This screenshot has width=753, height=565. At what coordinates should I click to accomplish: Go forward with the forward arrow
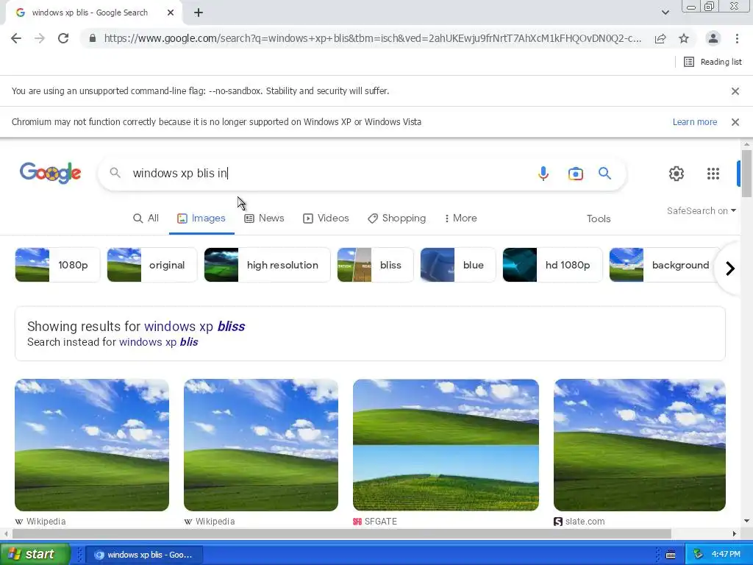[40, 38]
